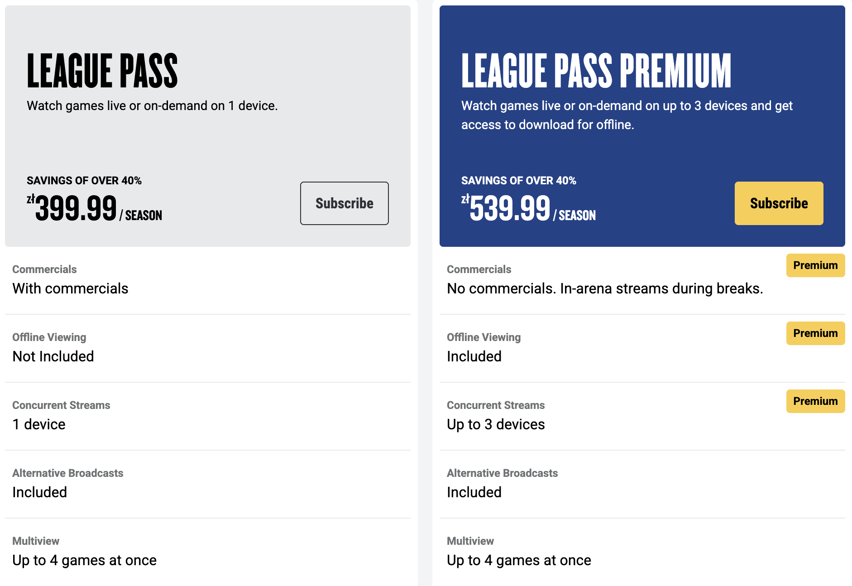
Task: Click "Not Included" under Offline Viewing
Action: coord(53,356)
